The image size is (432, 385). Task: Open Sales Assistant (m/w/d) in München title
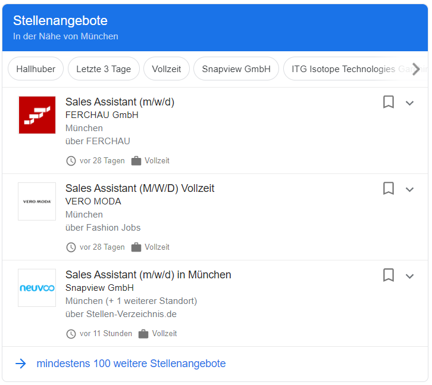point(148,275)
